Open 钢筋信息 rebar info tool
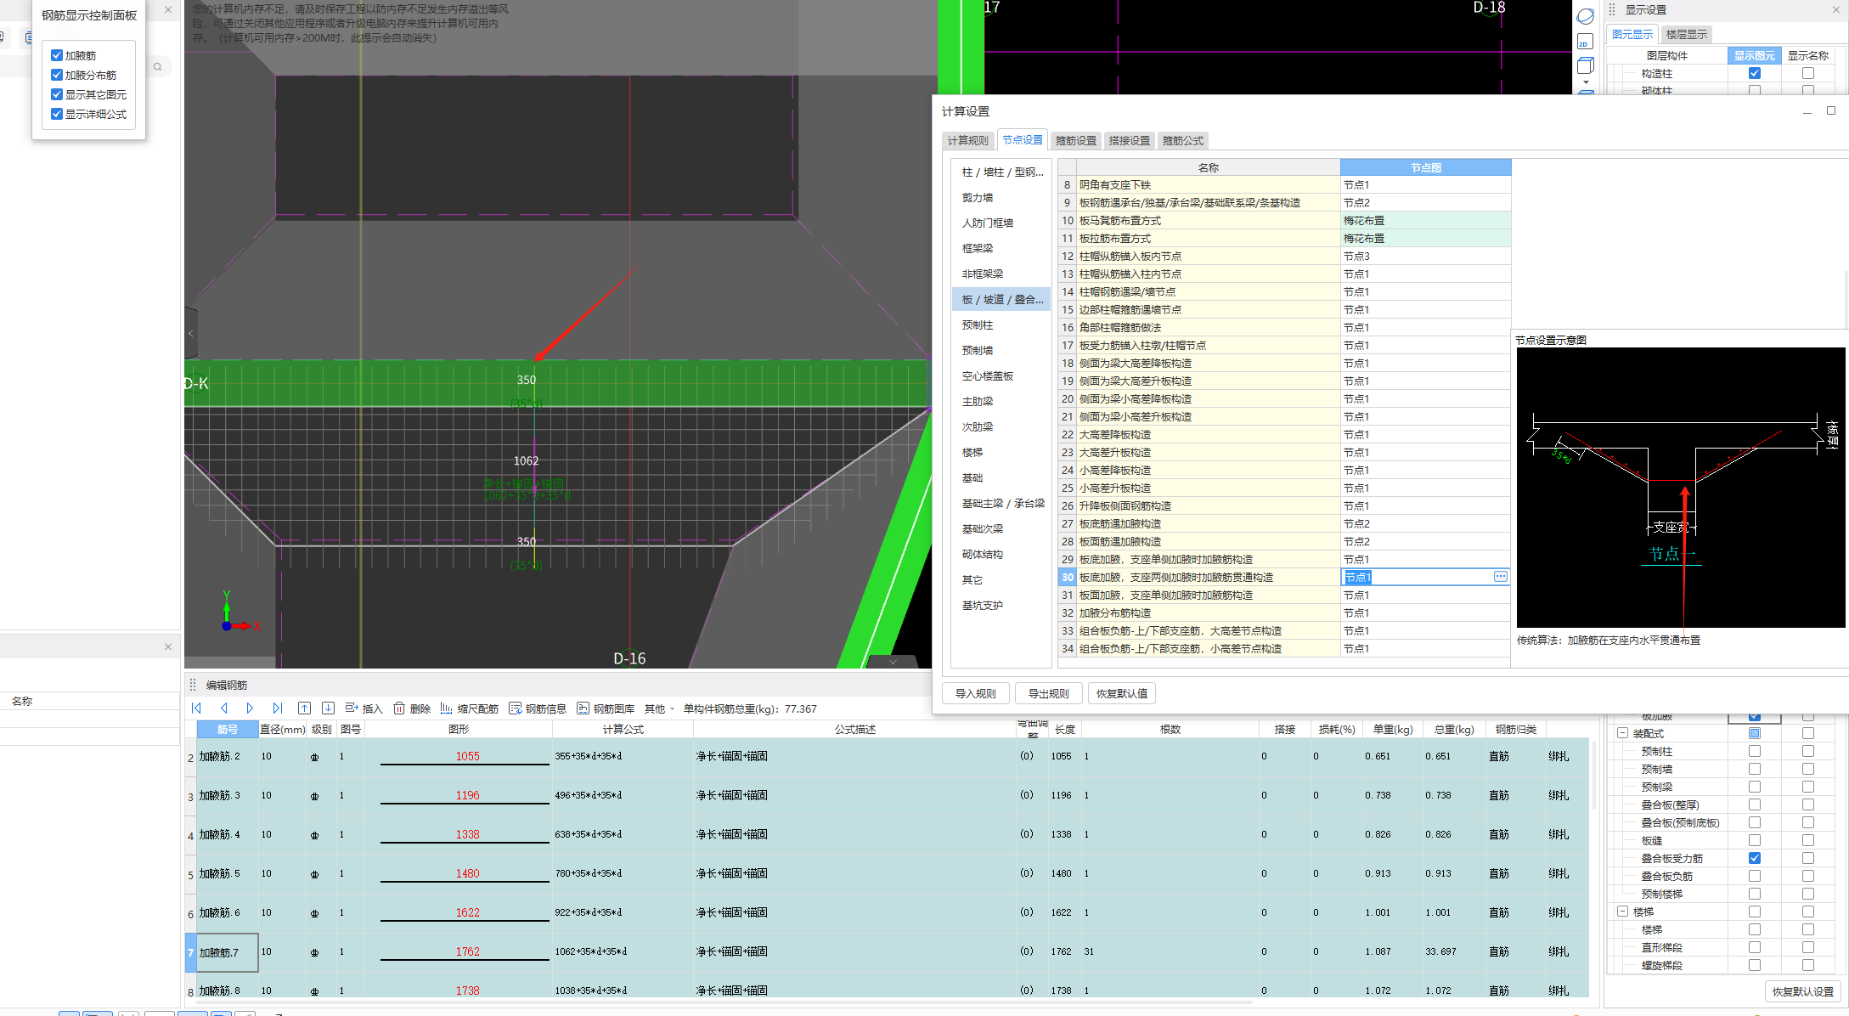Screen dimensions: 1849x1016 pos(538,708)
